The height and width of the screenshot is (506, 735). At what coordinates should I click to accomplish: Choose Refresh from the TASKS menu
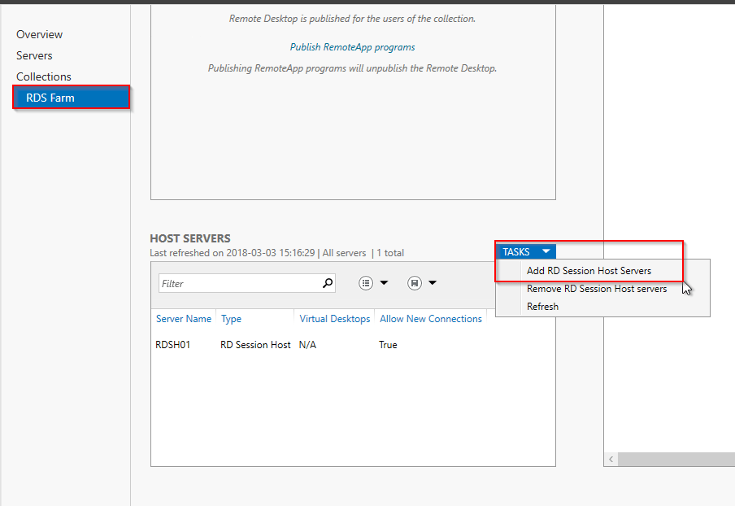[x=542, y=306]
